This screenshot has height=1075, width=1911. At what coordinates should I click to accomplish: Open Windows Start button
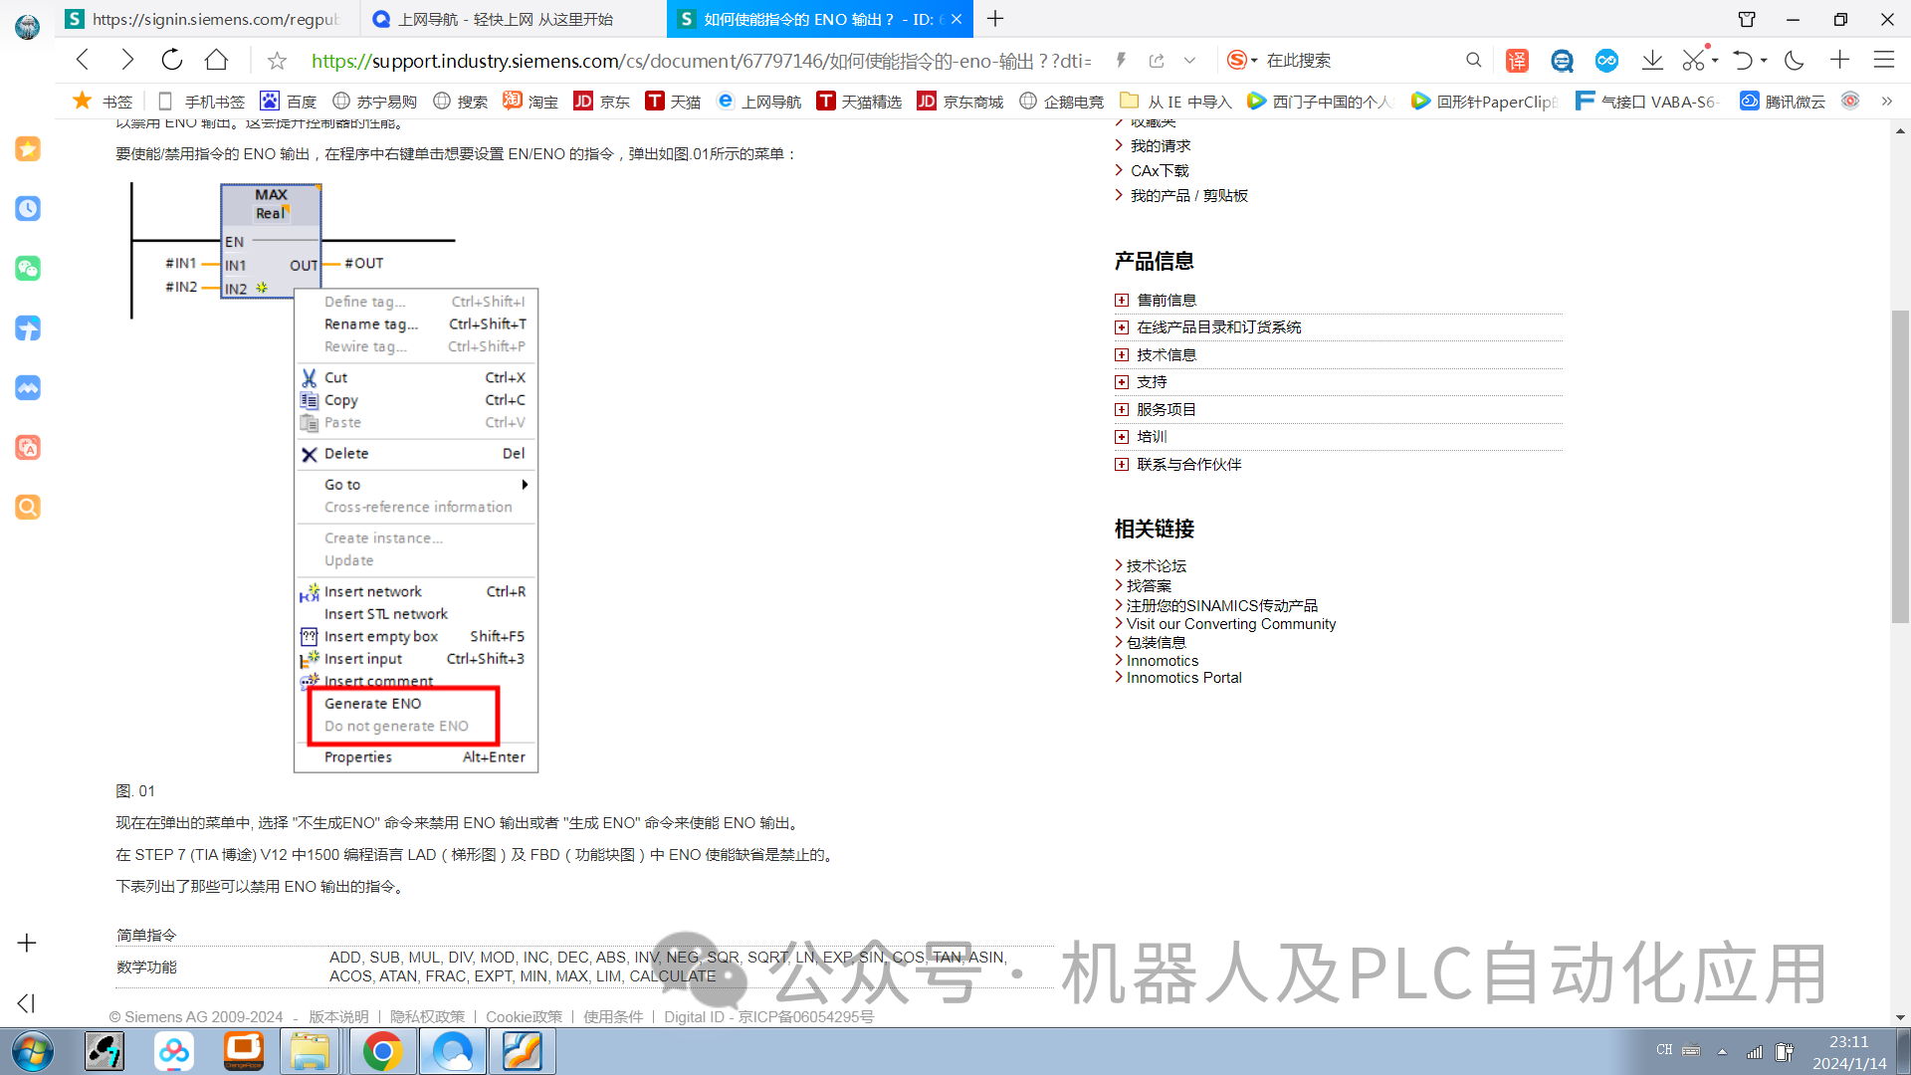(32, 1051)
